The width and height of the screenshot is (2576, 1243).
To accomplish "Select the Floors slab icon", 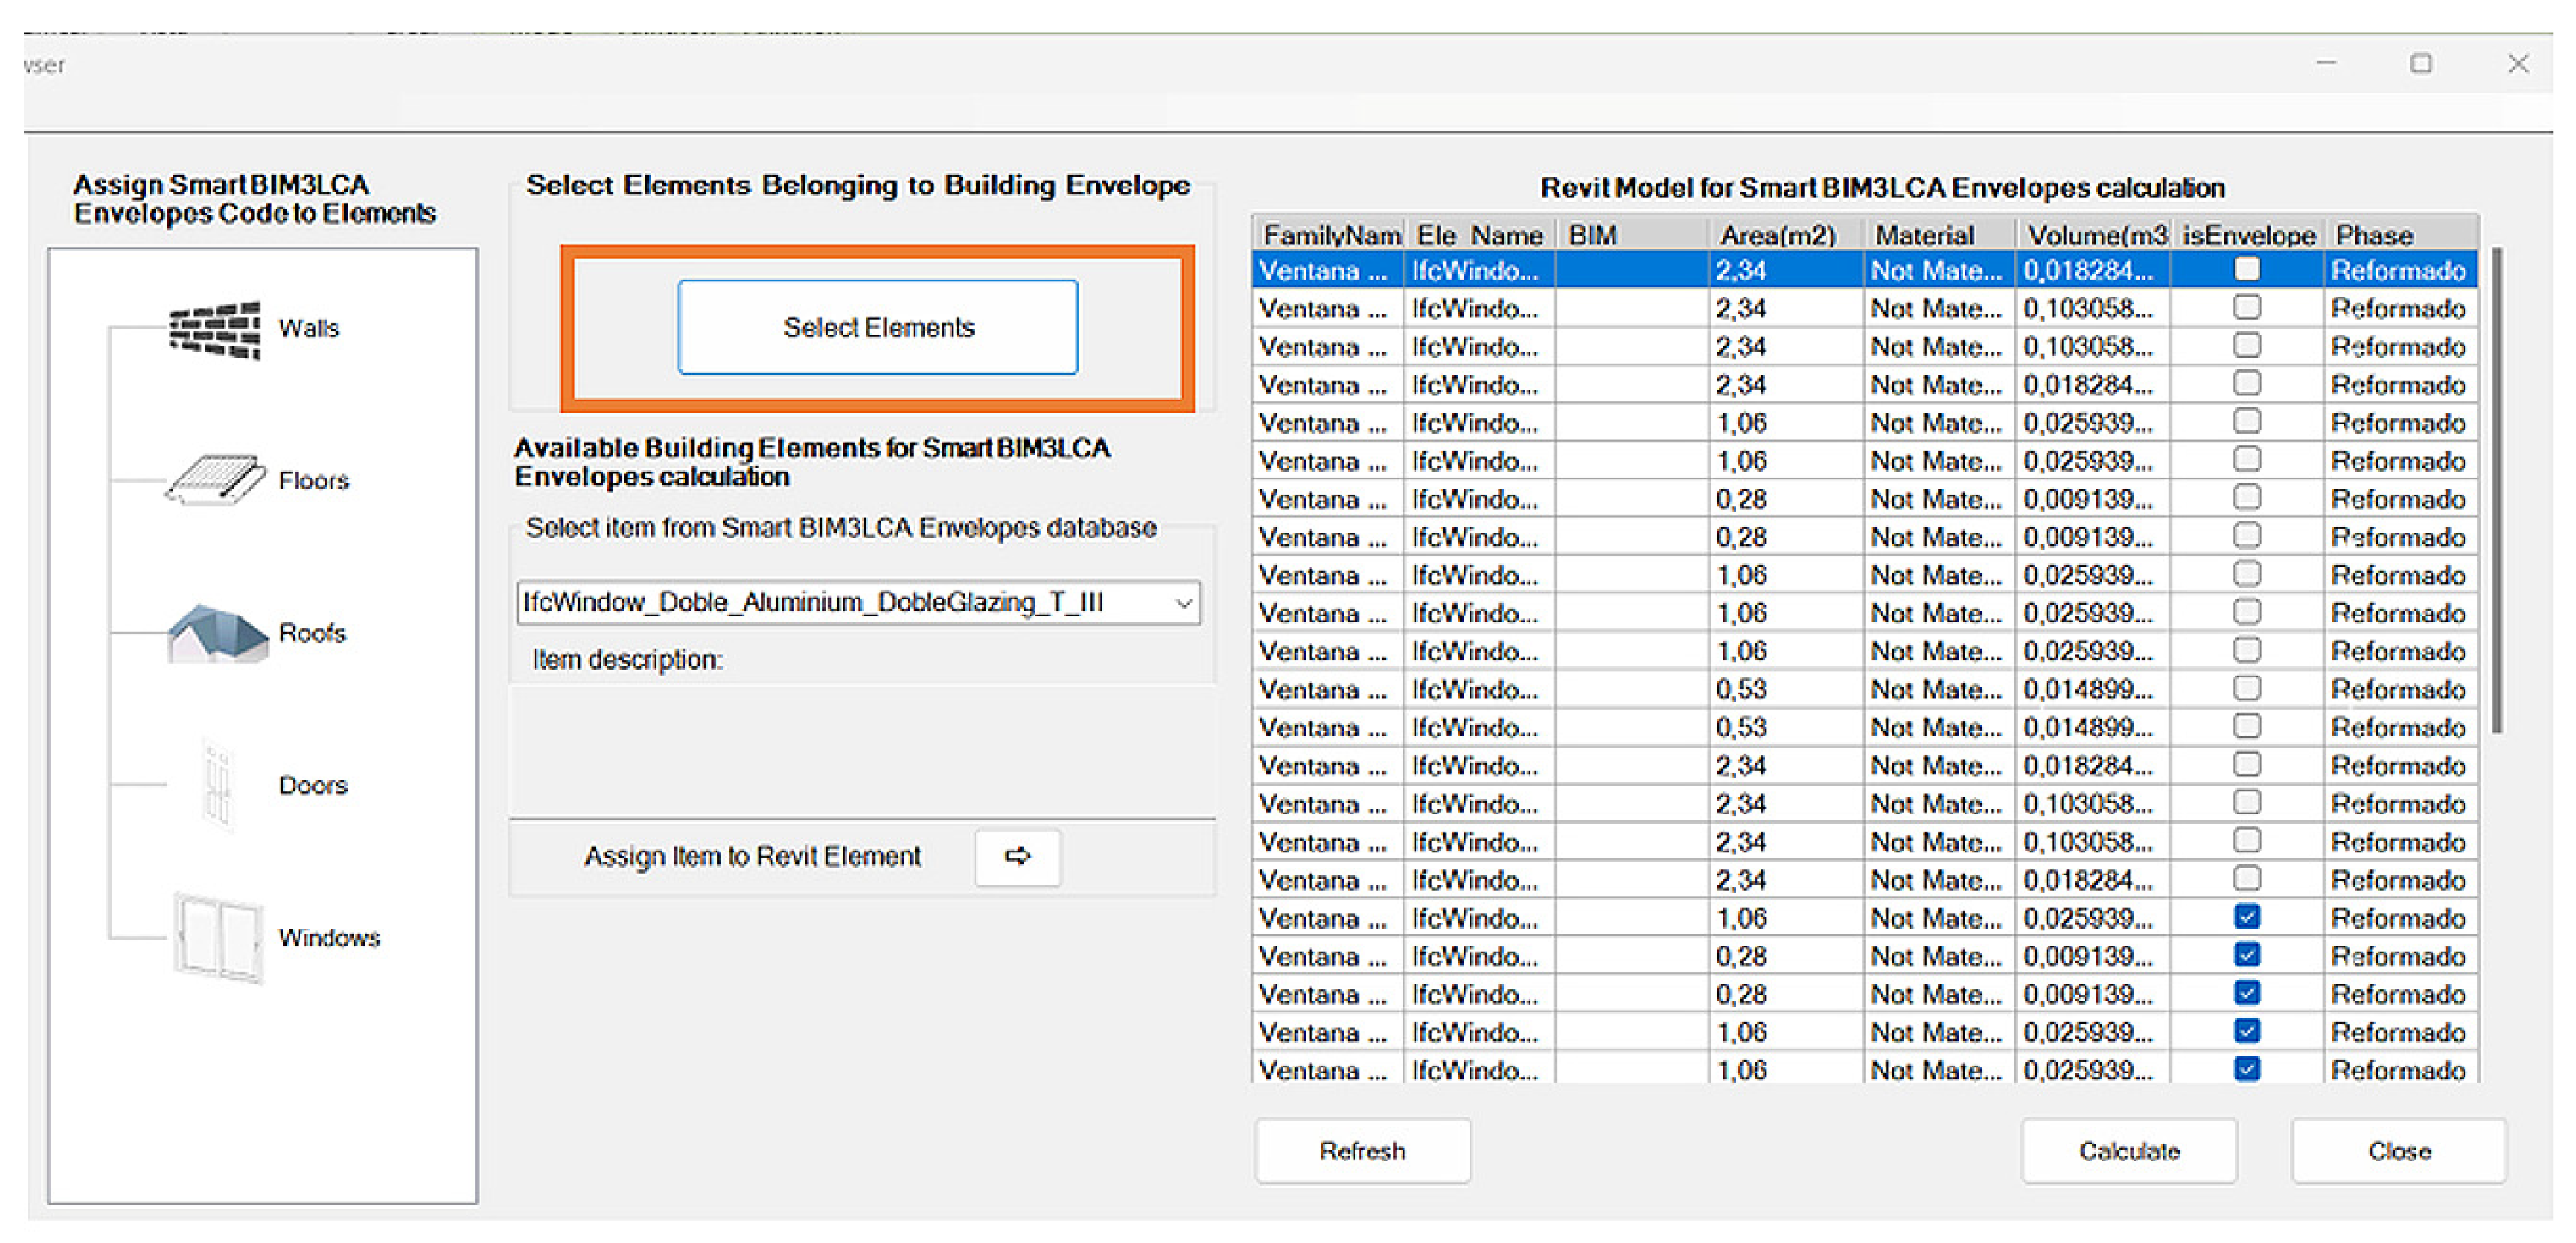I will pos(215,479).
